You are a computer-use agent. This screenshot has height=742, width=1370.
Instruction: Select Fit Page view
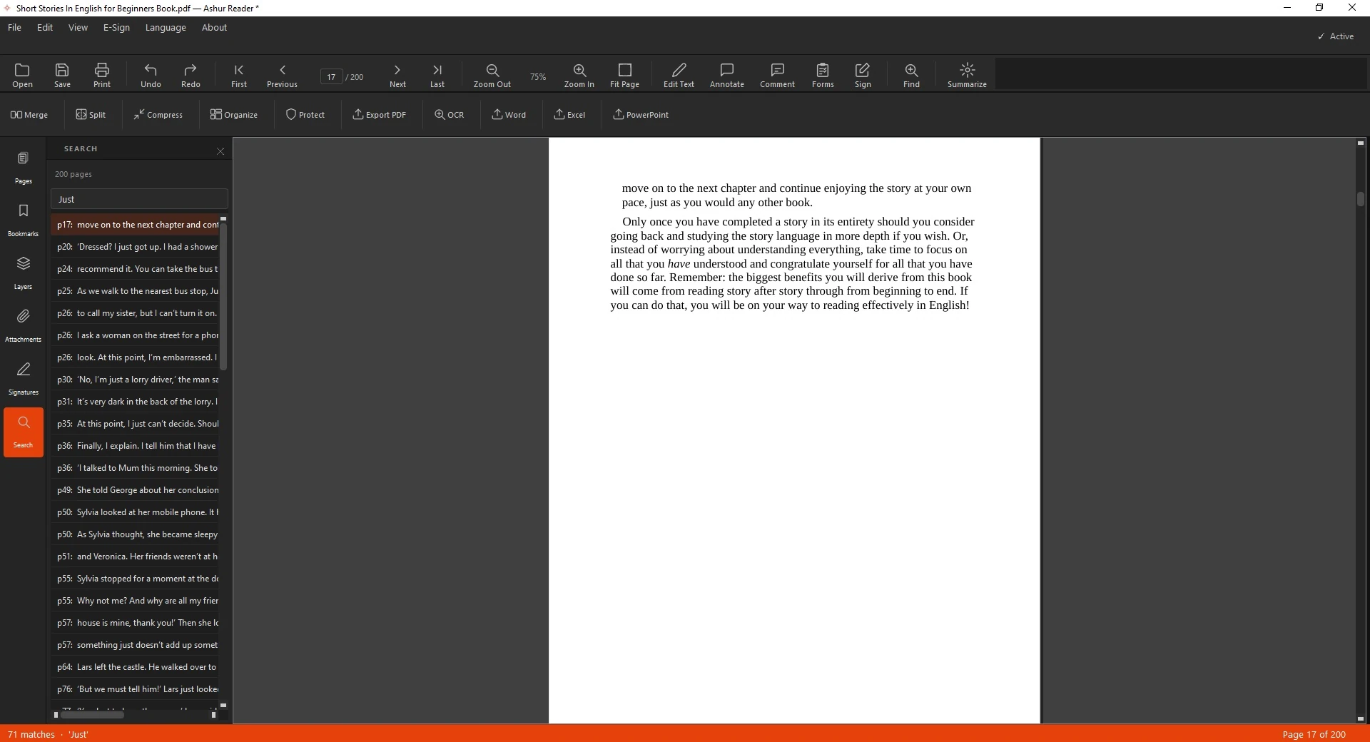pos(624,74)
